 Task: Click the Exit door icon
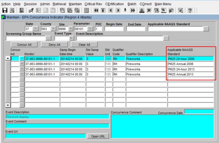point(22,11)
